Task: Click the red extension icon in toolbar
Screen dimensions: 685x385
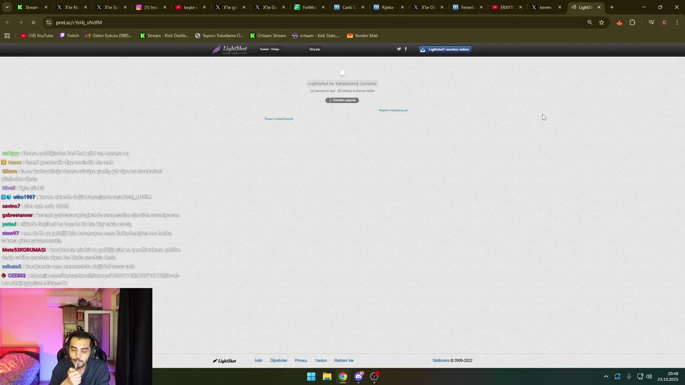Action: [x=619, y=22]
